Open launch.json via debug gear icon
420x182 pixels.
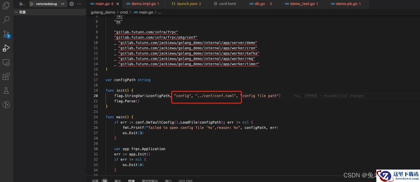pyautogui.click(x=72, y=4)
